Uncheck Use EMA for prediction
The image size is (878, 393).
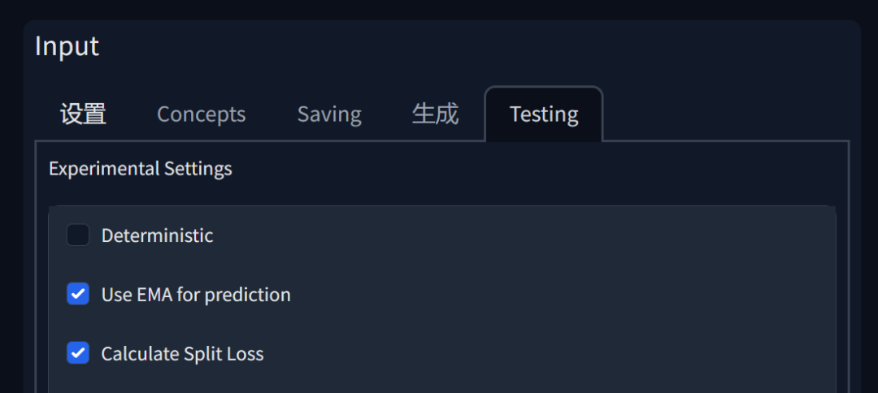(78, 294)
